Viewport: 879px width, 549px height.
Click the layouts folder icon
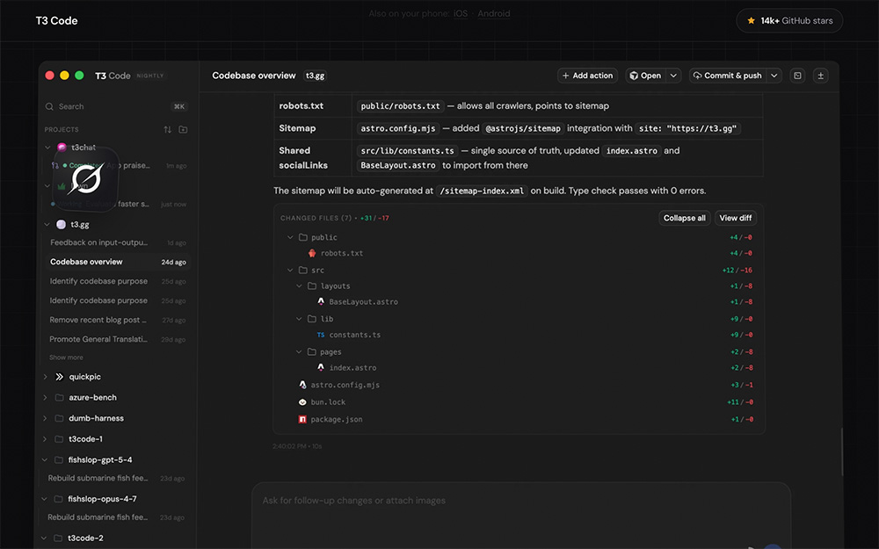pos(312,286)
